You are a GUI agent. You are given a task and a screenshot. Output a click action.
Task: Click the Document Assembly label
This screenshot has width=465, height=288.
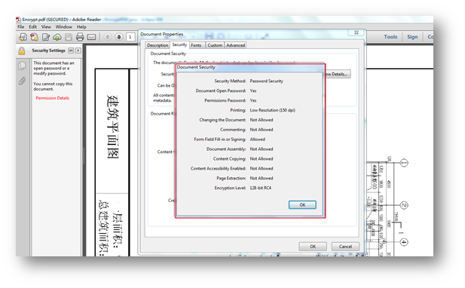226,149
